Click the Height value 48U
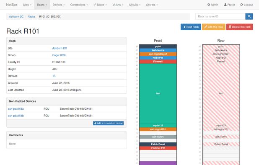Viewport: 259px width, 165px height. pos(54,69)
